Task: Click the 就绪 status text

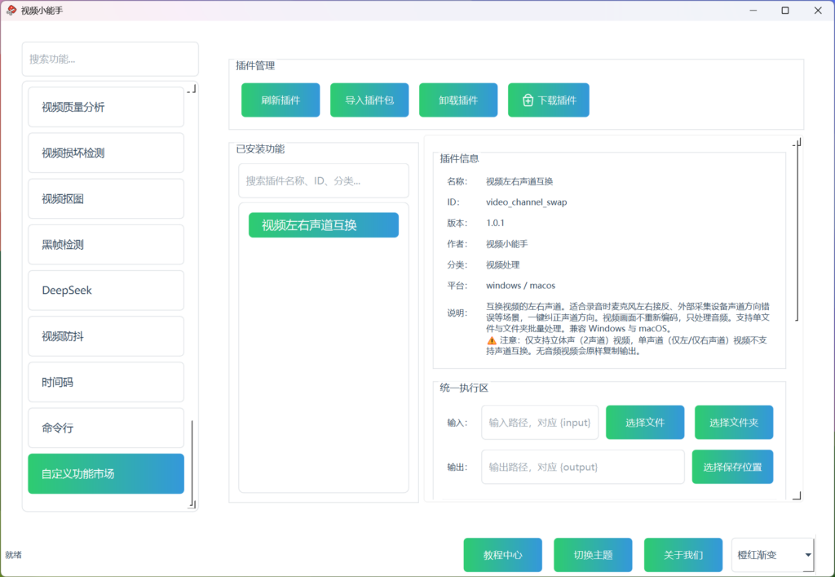Action: coord(13,555)
